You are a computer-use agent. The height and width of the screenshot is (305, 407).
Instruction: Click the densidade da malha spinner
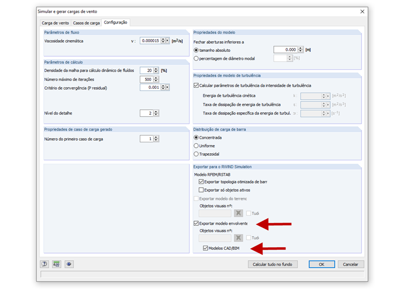(156, 70)
